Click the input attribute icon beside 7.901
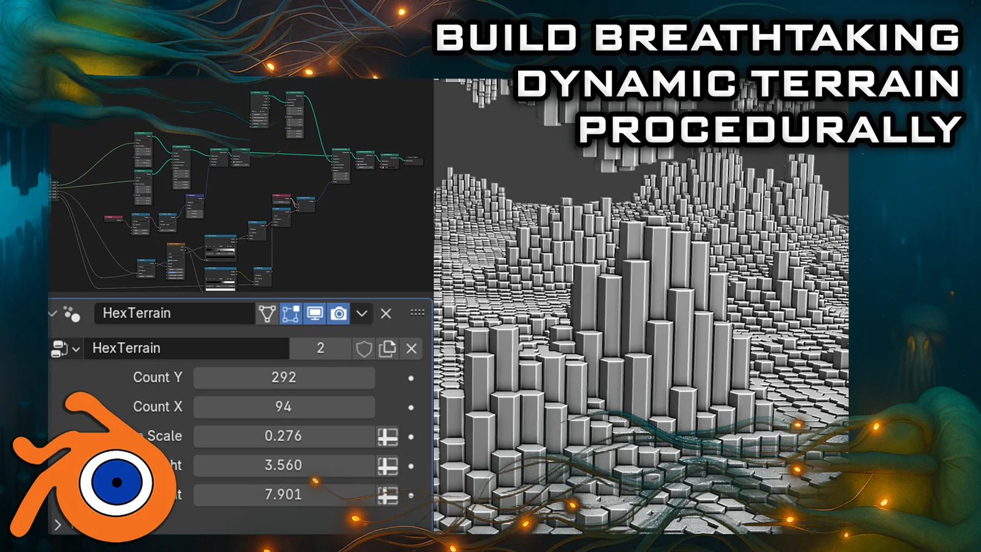Screen dimensions: 981x552 pyautogui.click(x=389, y=495)
